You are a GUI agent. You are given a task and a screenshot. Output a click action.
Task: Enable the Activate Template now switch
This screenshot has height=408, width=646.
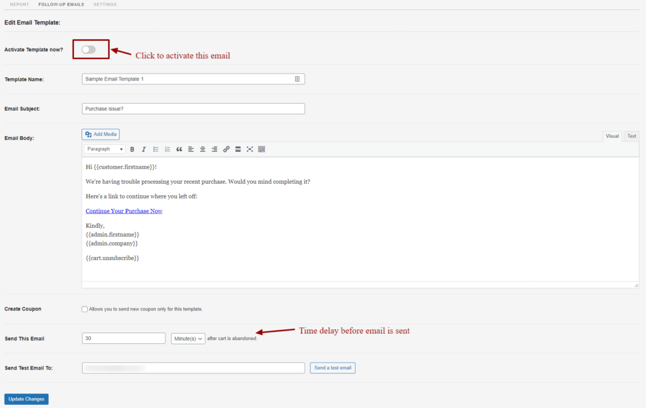[x=89, y=49]
